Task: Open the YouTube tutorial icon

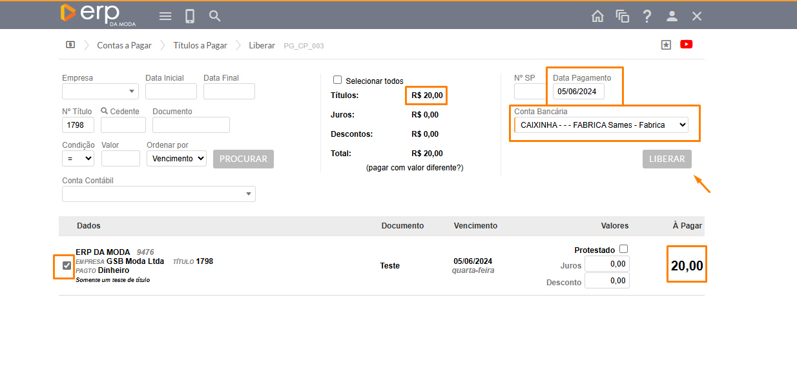Action: [x=686, y=45]
